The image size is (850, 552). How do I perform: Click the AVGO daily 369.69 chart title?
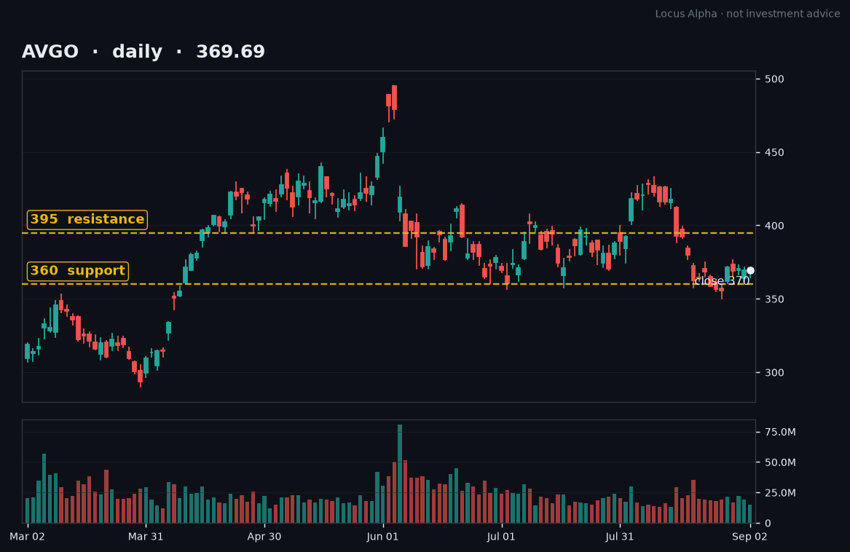coord(143,52)
